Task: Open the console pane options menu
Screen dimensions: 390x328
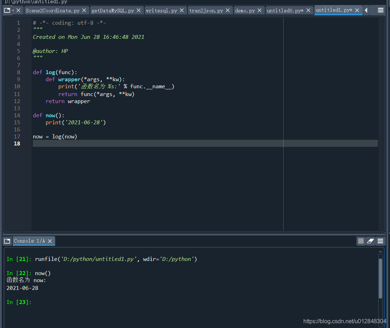Action: (380, 241)
